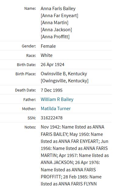Screen dimensions: 115x190
Task: Click the death date 7 Dec 1995
Action: (x=52, y=90)
